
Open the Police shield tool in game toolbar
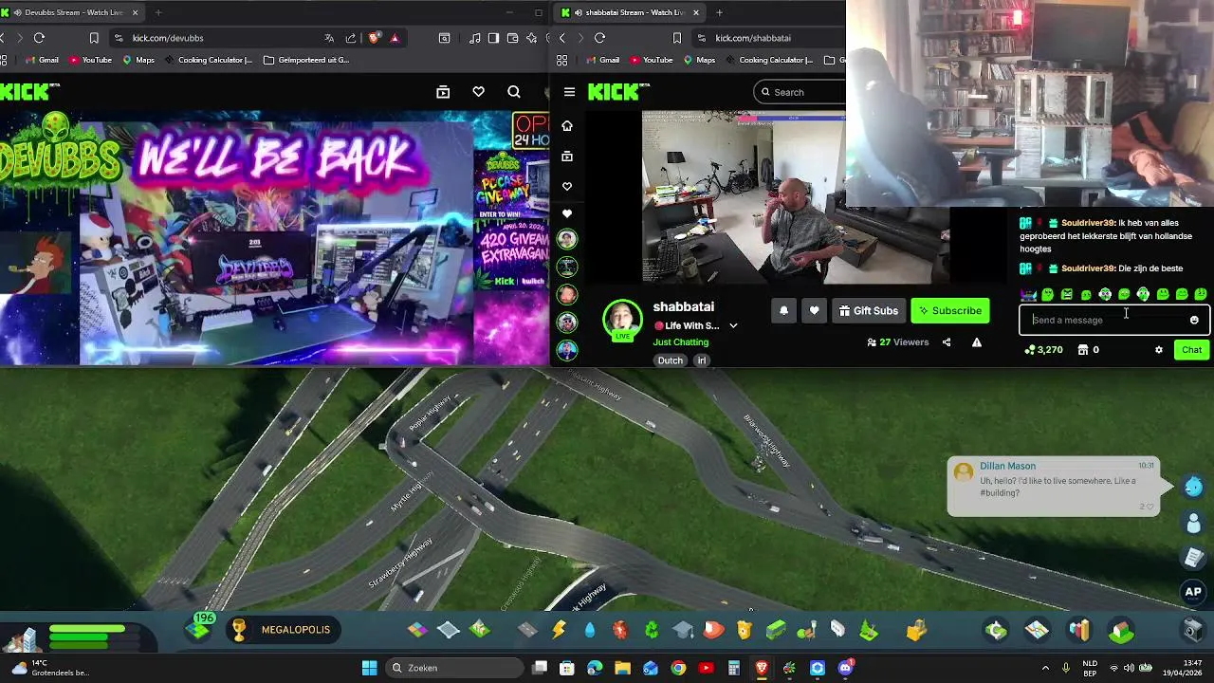click(745, 630)
